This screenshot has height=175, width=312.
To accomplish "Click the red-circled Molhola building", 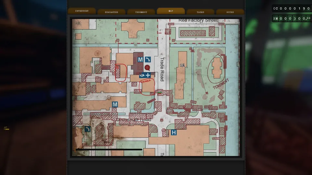I will (x=147, y=87).
